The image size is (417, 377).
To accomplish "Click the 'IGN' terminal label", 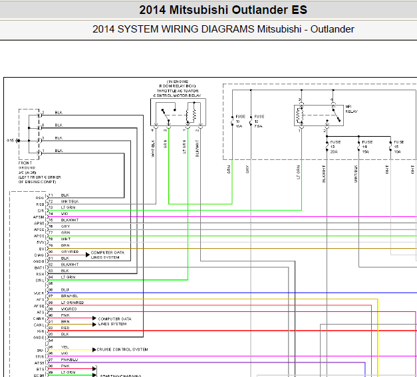I will pos(41,331).
